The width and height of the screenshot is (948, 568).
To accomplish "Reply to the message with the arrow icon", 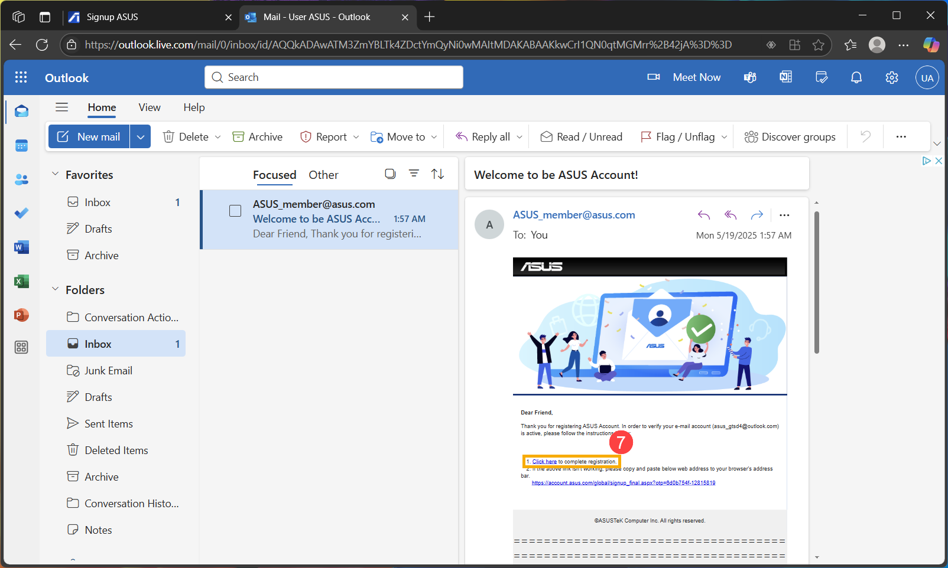I will pyautogui.click(x=703, y=215).
